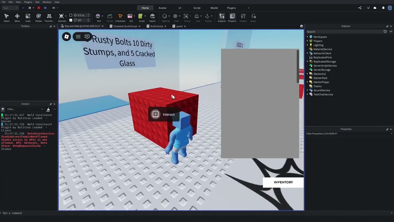Click the Interact prompt

point(164,114)
